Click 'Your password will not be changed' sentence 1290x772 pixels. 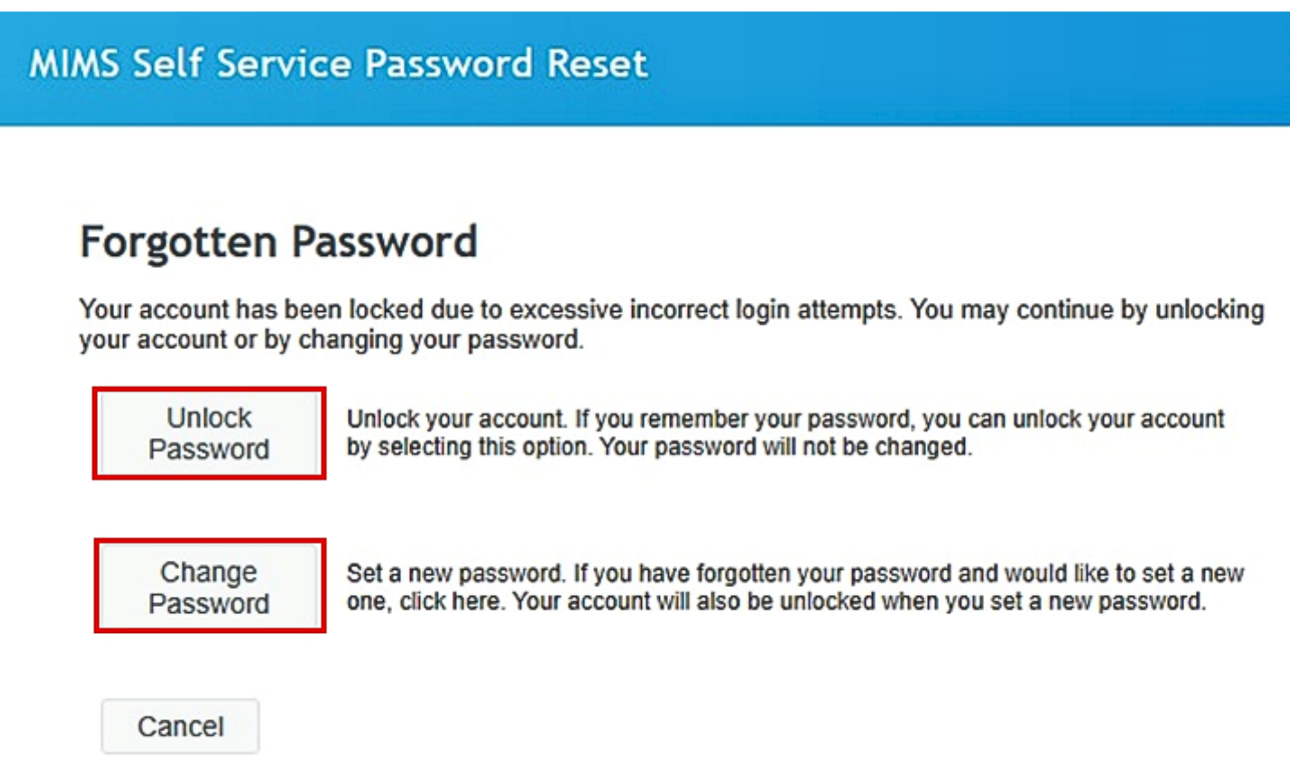click(x=786, y=447)
